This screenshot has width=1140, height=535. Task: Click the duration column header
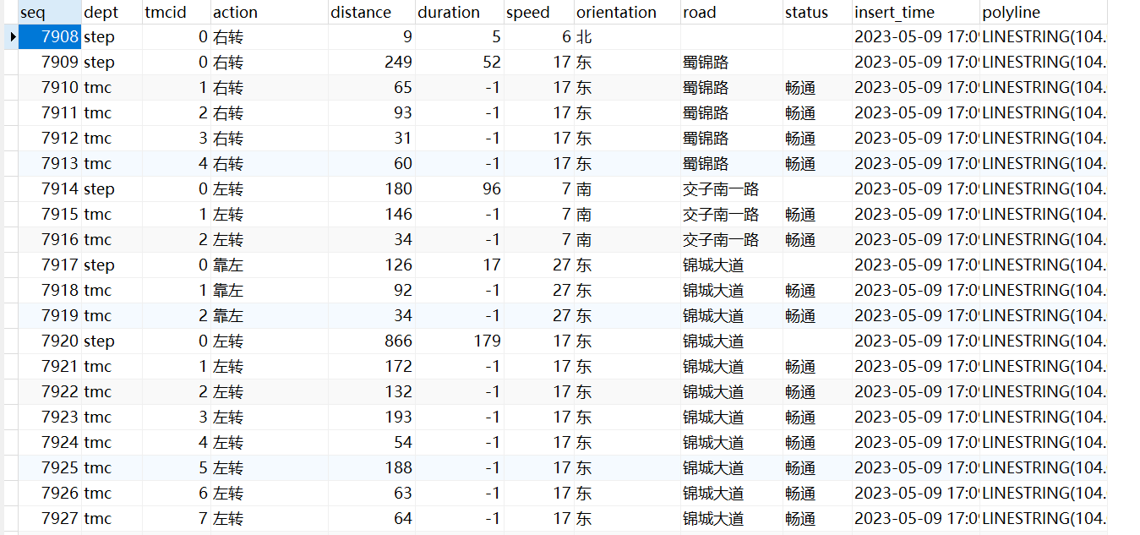pyautogui.click(x=460, y=12)
